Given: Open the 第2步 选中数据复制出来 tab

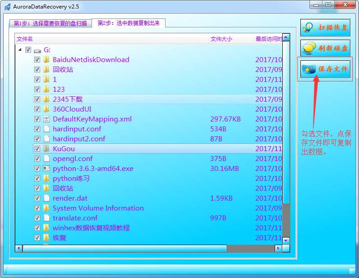Looking at the screenshot, I should (129, 23).
